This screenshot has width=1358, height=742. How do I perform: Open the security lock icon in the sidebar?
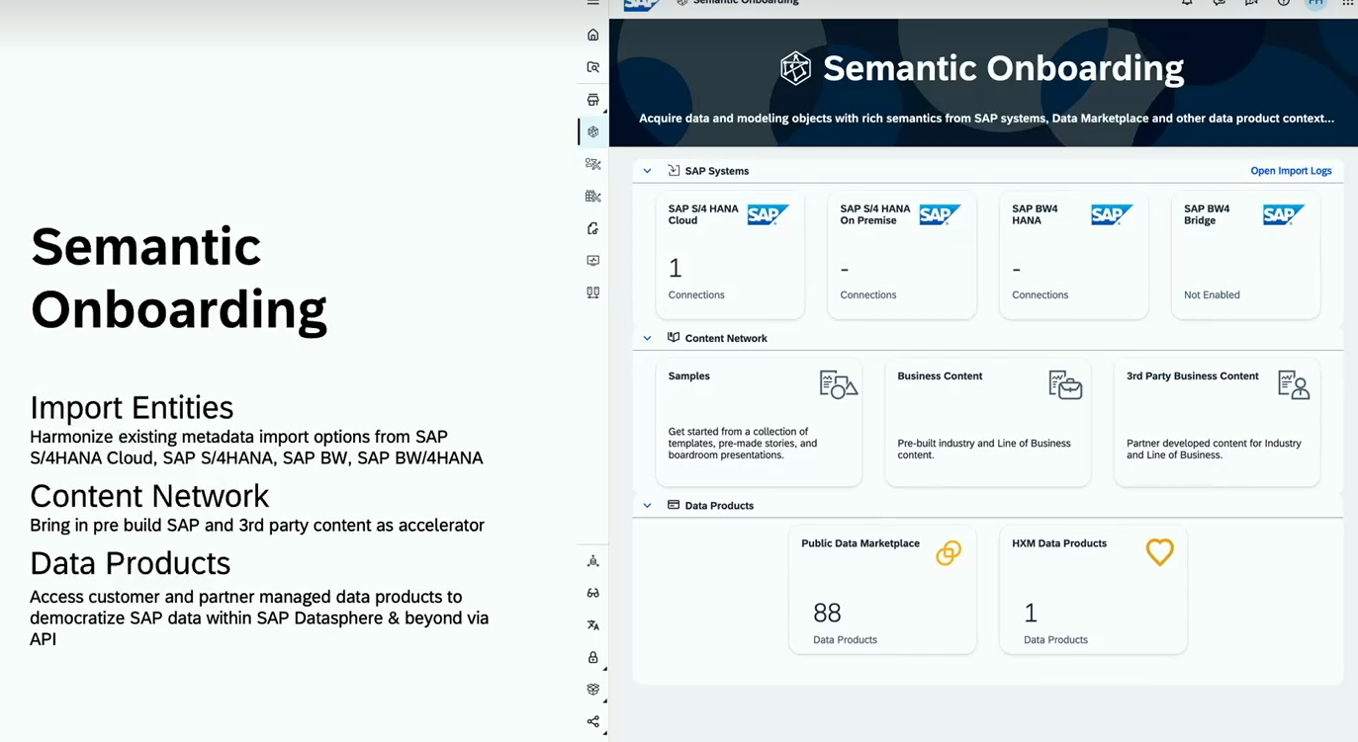592,657
